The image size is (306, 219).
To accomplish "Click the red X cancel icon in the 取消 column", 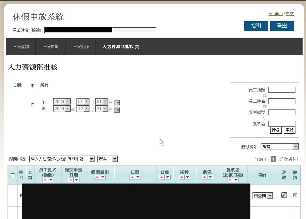I will (295, 195).
